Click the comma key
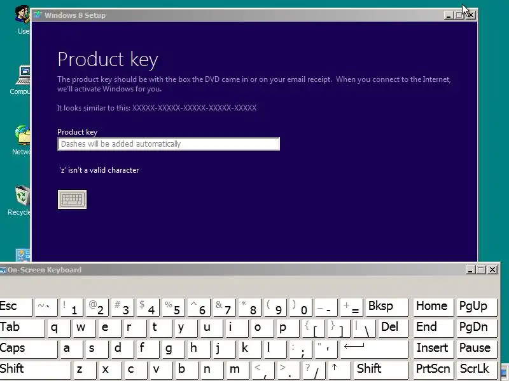The width and height of the screenshot is (509, 381). coord(263,370)
